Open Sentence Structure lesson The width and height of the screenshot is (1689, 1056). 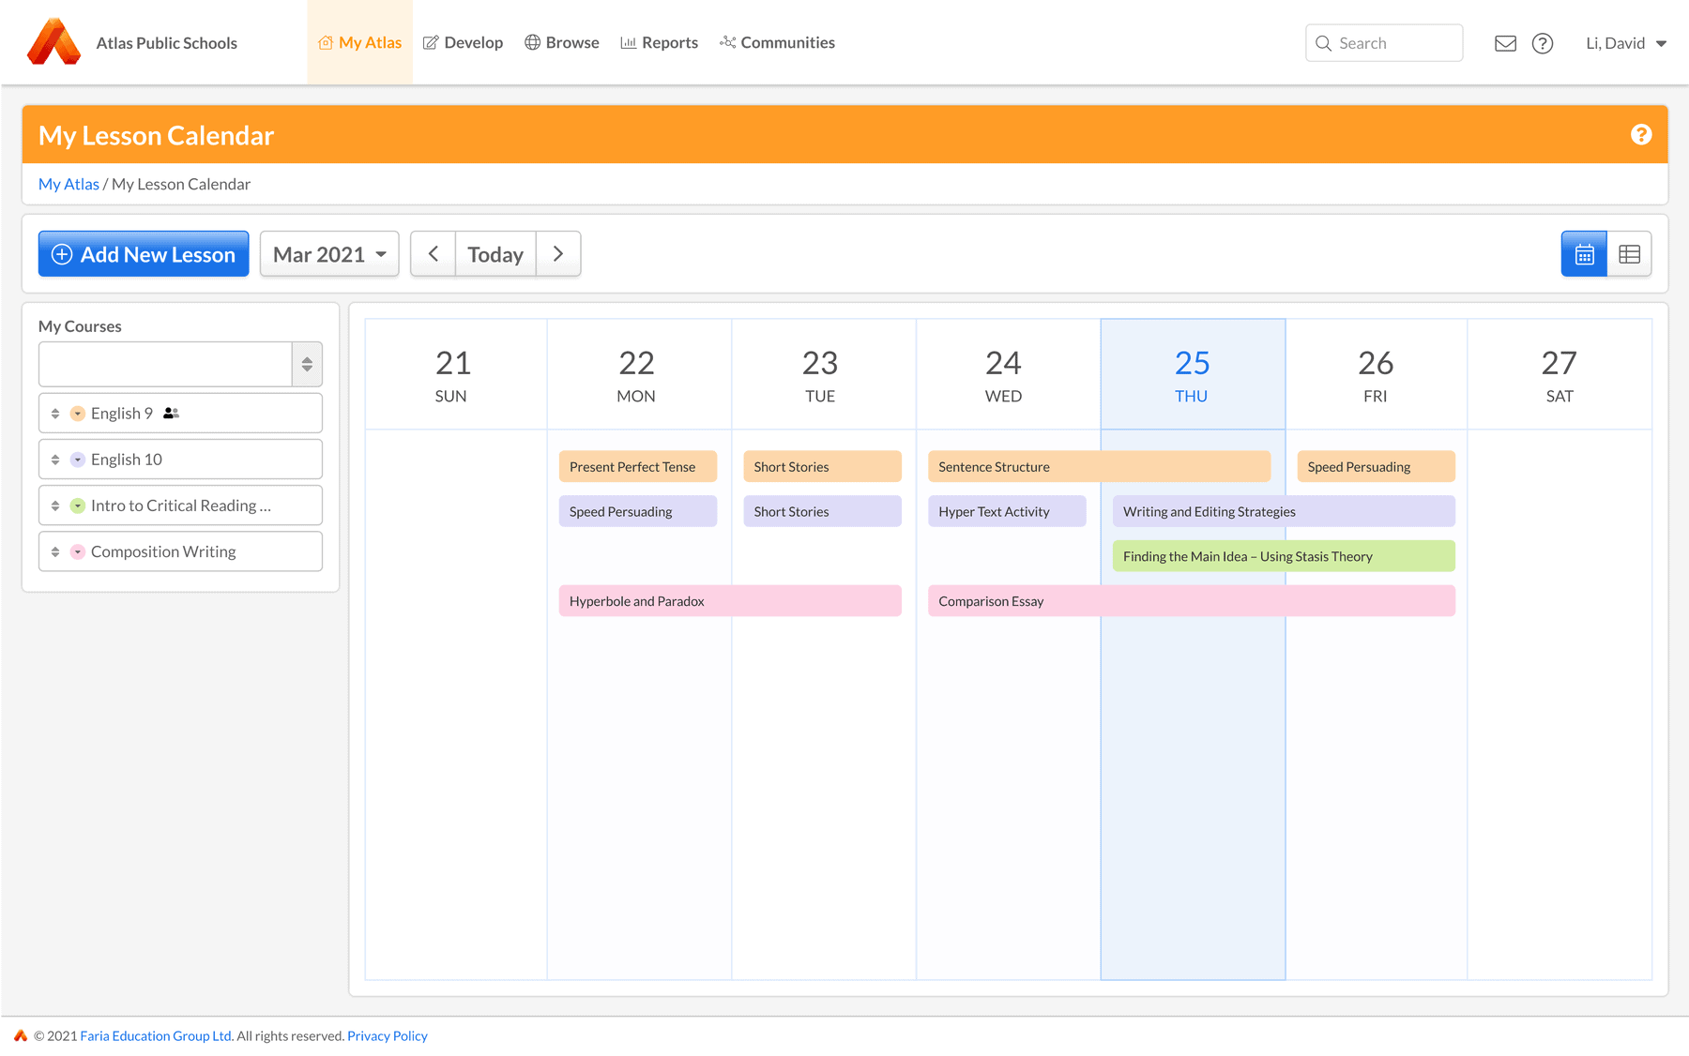pos(1099,466)
